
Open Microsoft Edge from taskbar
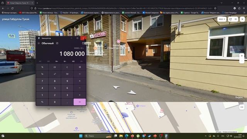click(127, 136)
